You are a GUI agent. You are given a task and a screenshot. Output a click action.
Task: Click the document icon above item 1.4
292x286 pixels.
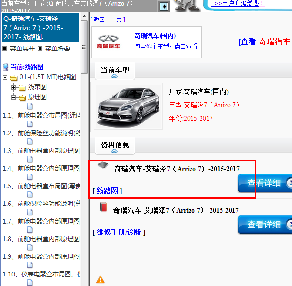click(x=30, y=159)
